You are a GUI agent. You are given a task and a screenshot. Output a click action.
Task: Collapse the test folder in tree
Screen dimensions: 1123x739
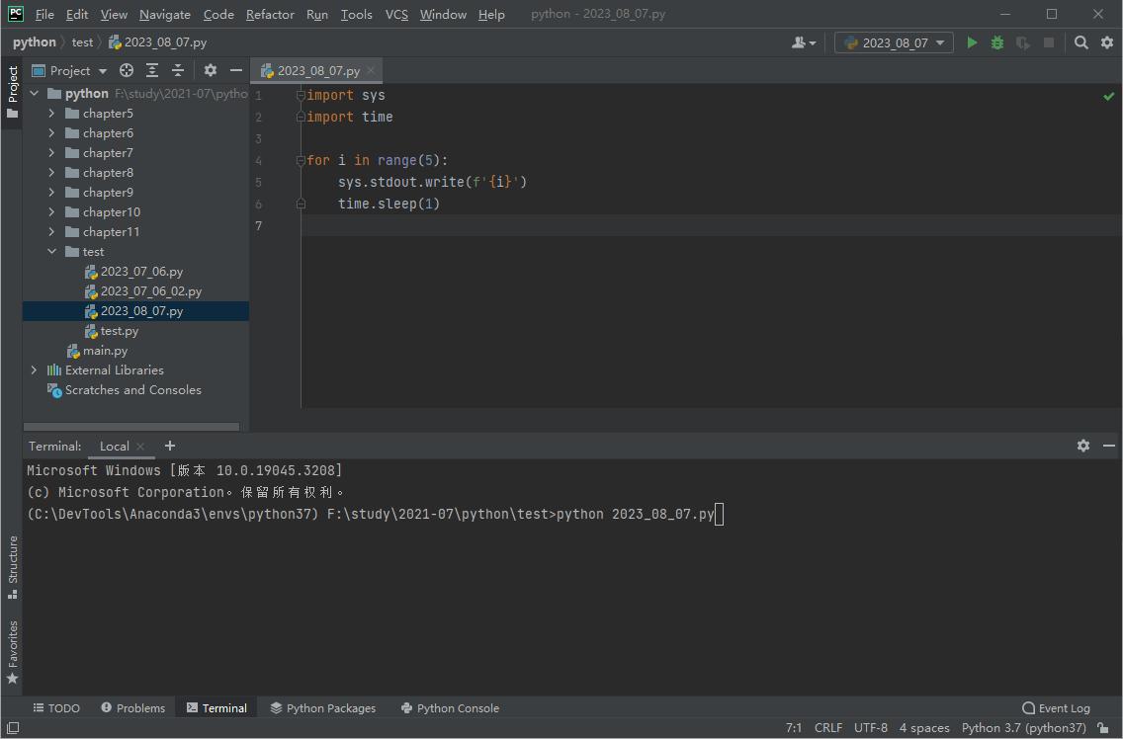click(x=52, y=252)
